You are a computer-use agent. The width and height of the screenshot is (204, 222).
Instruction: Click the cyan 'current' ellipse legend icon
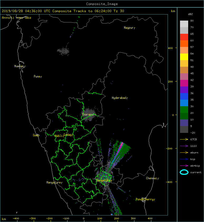coord(184,172)
